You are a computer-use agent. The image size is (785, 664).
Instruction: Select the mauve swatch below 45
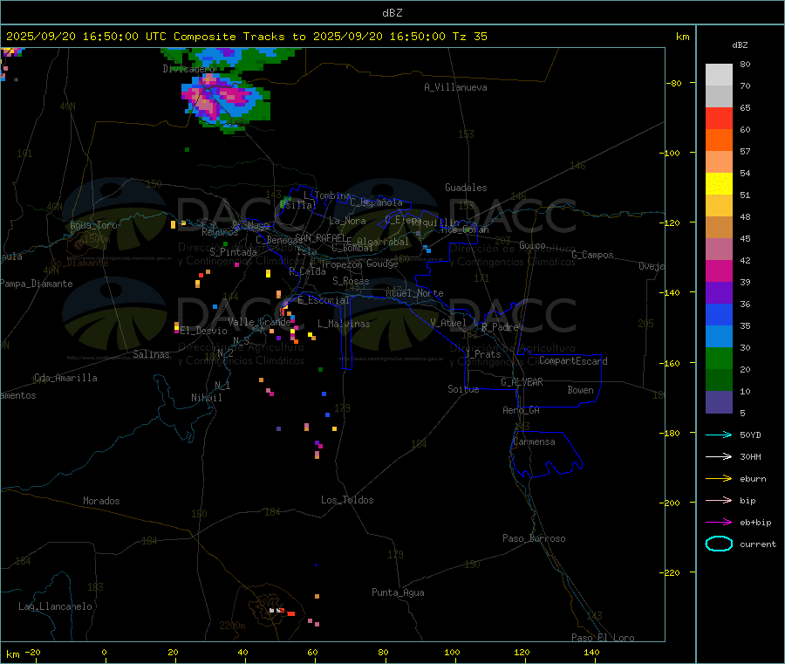click(x=719, y=249)
